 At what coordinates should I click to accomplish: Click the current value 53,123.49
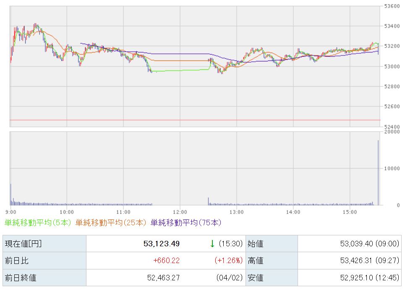pos(161,243)
